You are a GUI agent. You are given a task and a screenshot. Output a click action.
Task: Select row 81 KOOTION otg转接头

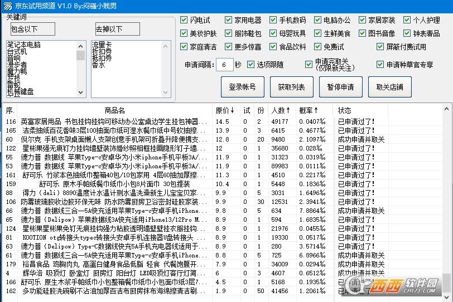(x=222, y=237)
